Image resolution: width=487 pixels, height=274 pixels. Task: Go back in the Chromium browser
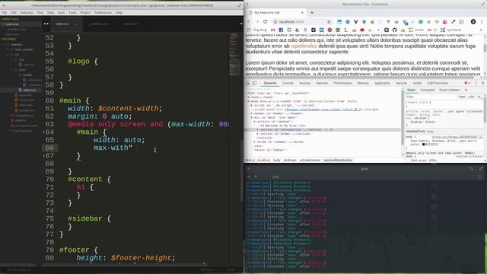(249, 22)
